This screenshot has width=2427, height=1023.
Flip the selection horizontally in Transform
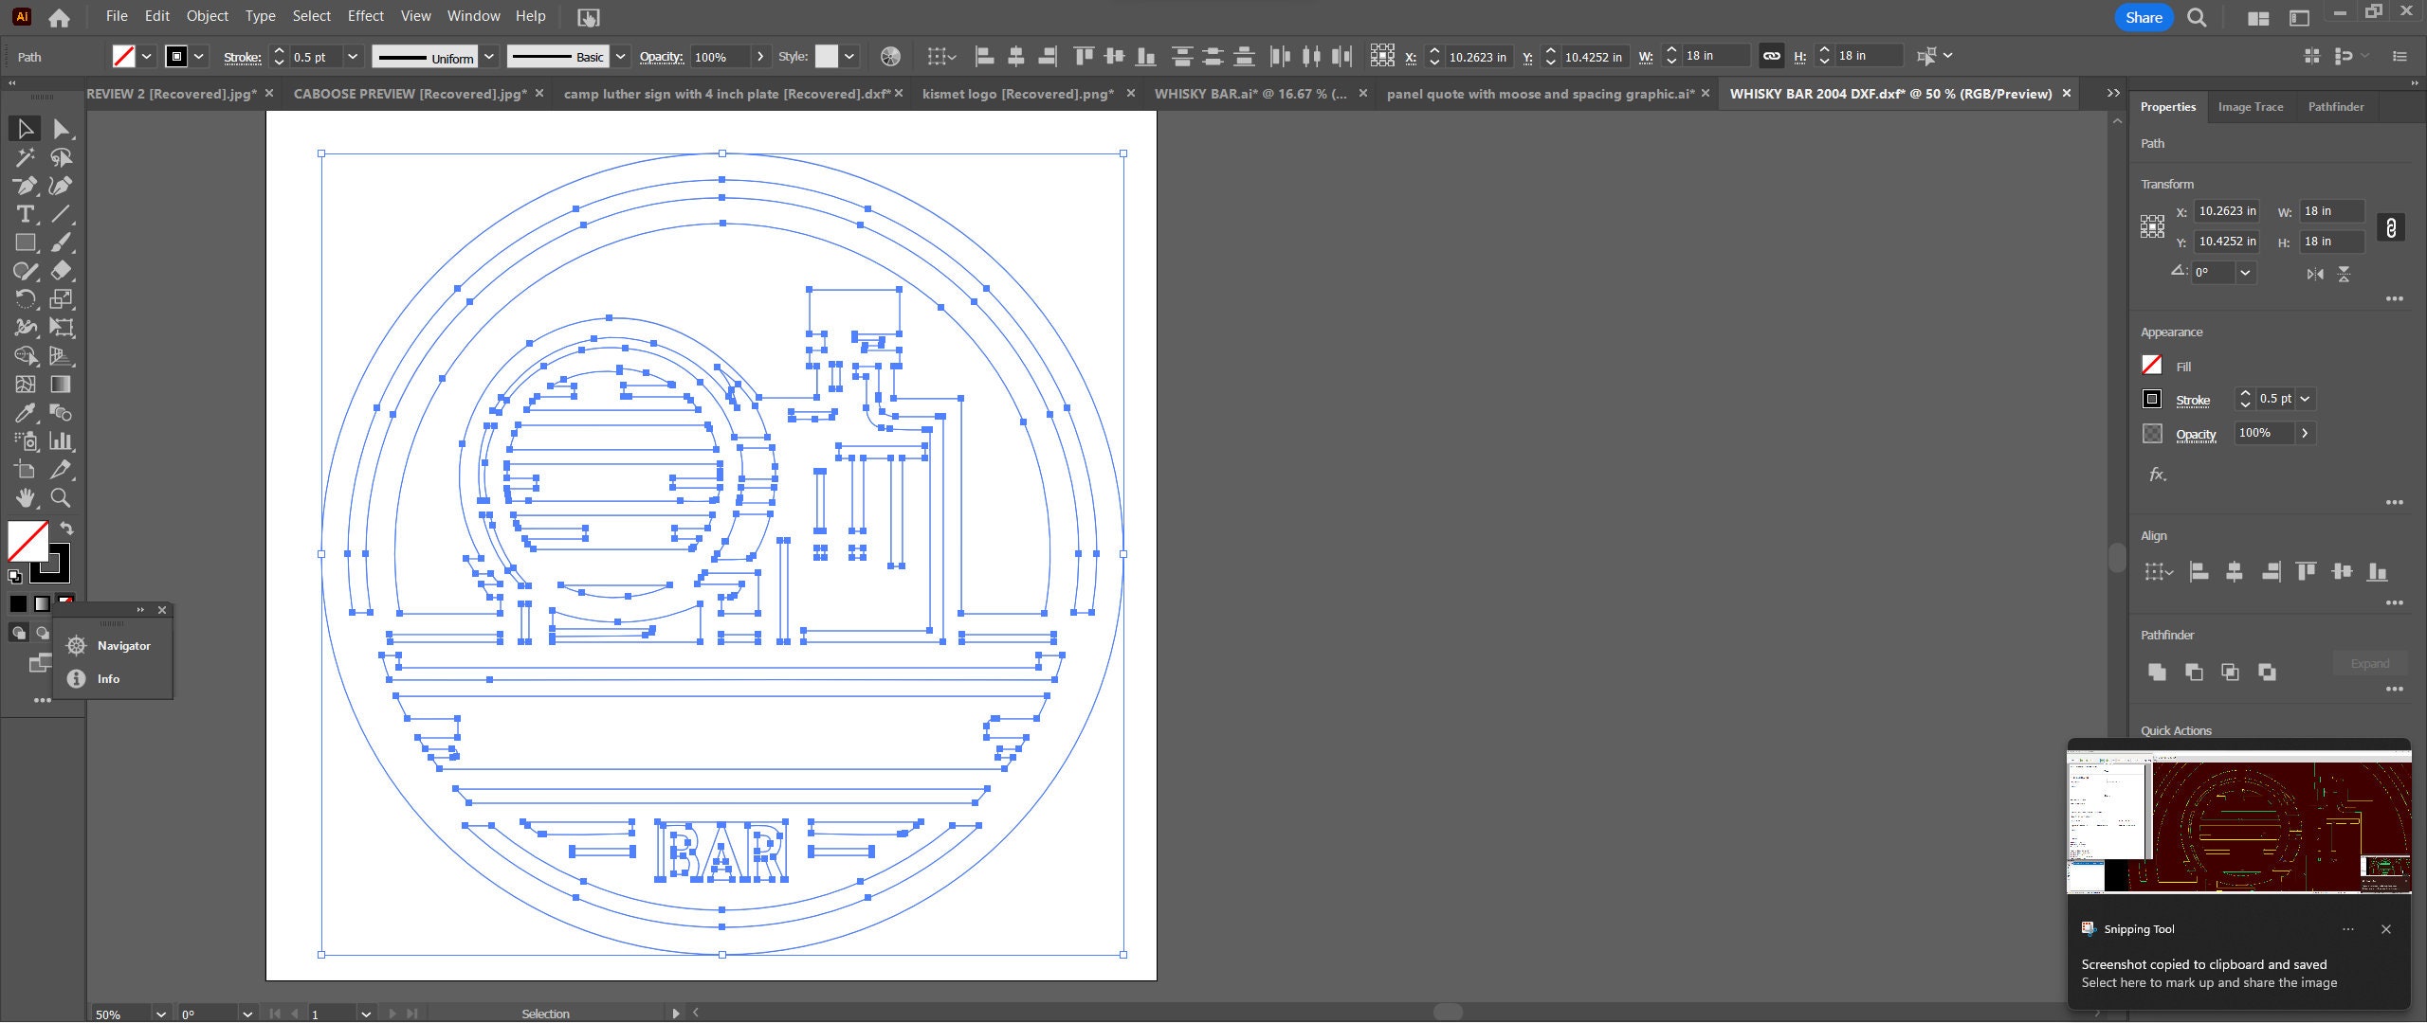pos(2313,274)
